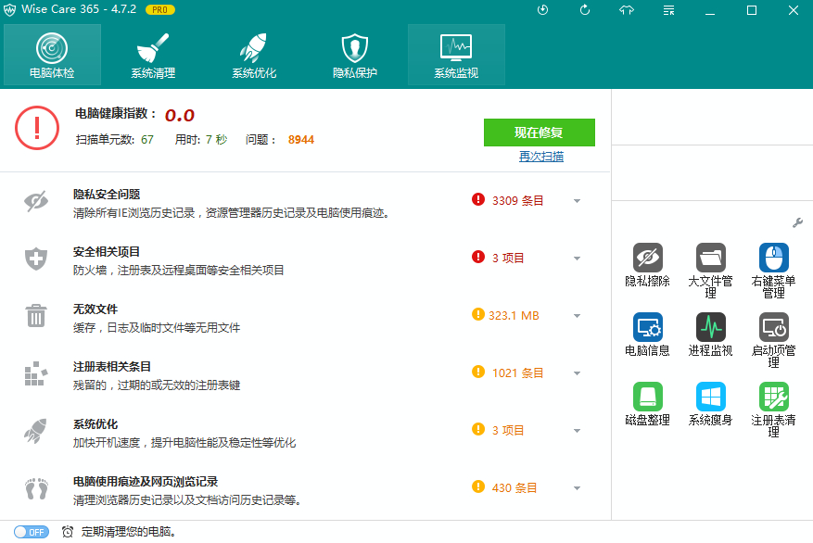Image resolution: width=813 pixels, height=543 pixels.
Task: Open the 注册表清理 tool
Action: coord(773,410)
